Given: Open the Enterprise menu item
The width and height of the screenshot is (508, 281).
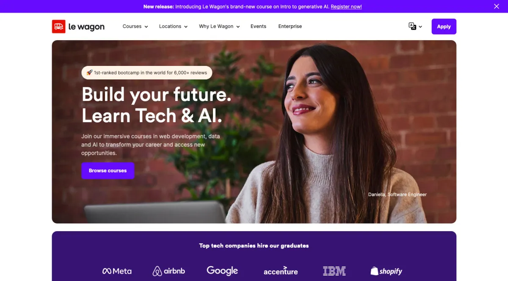Looking at the screenshot, I should [290, 26].
